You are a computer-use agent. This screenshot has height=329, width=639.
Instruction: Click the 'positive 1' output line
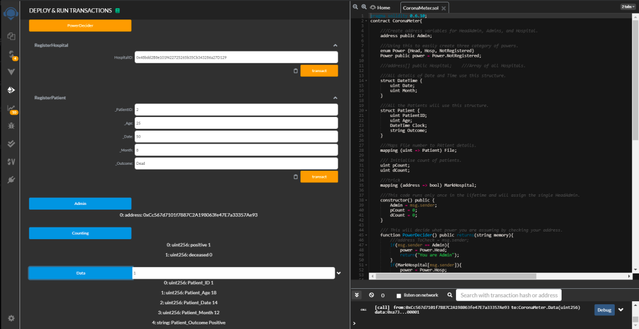point(188,245)
